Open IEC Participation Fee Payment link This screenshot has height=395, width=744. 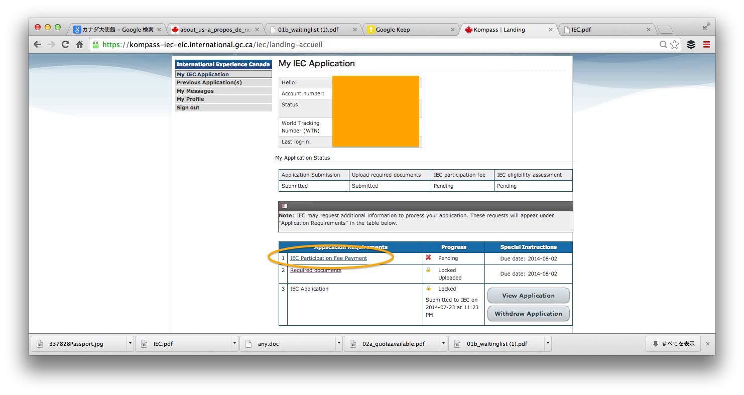(328, 258)
